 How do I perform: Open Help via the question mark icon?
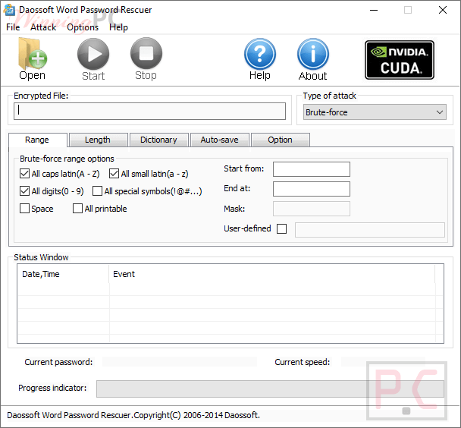click(260, 54)
